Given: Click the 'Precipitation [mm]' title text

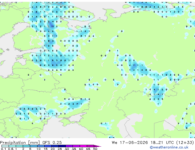Looking at the screenshot, I should coord(20,143).
